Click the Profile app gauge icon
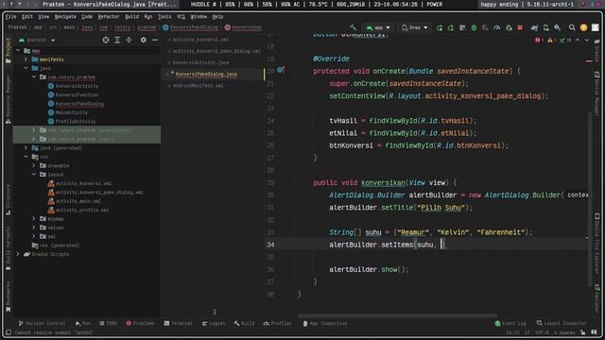 click(497, 27)
